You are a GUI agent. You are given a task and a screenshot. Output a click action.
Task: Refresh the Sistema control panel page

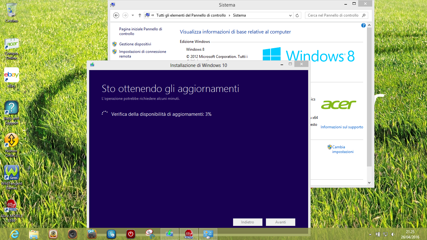tap(297, 15)
